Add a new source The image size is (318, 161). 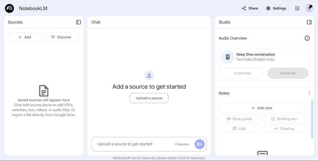pos(25,37)
